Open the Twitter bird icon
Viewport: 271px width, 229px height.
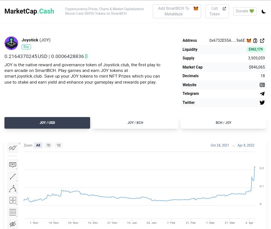click(x=262, y=102)
